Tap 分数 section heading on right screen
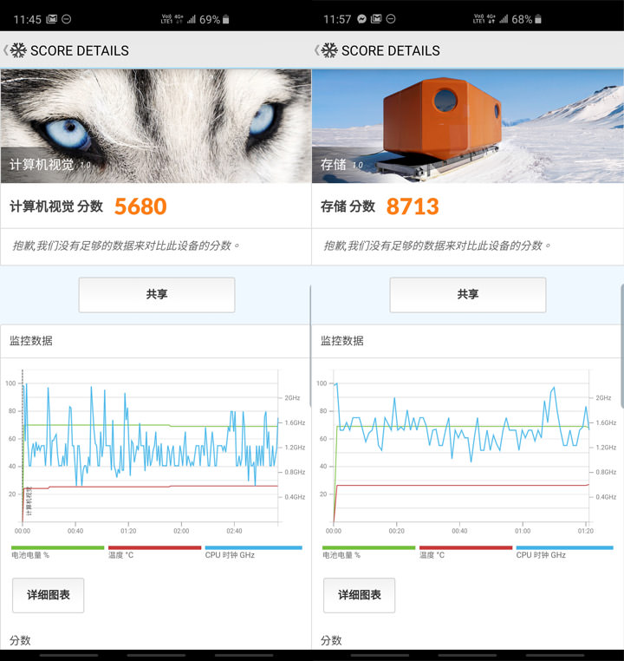This screenshot has height=661, width=624. [331, 640]
